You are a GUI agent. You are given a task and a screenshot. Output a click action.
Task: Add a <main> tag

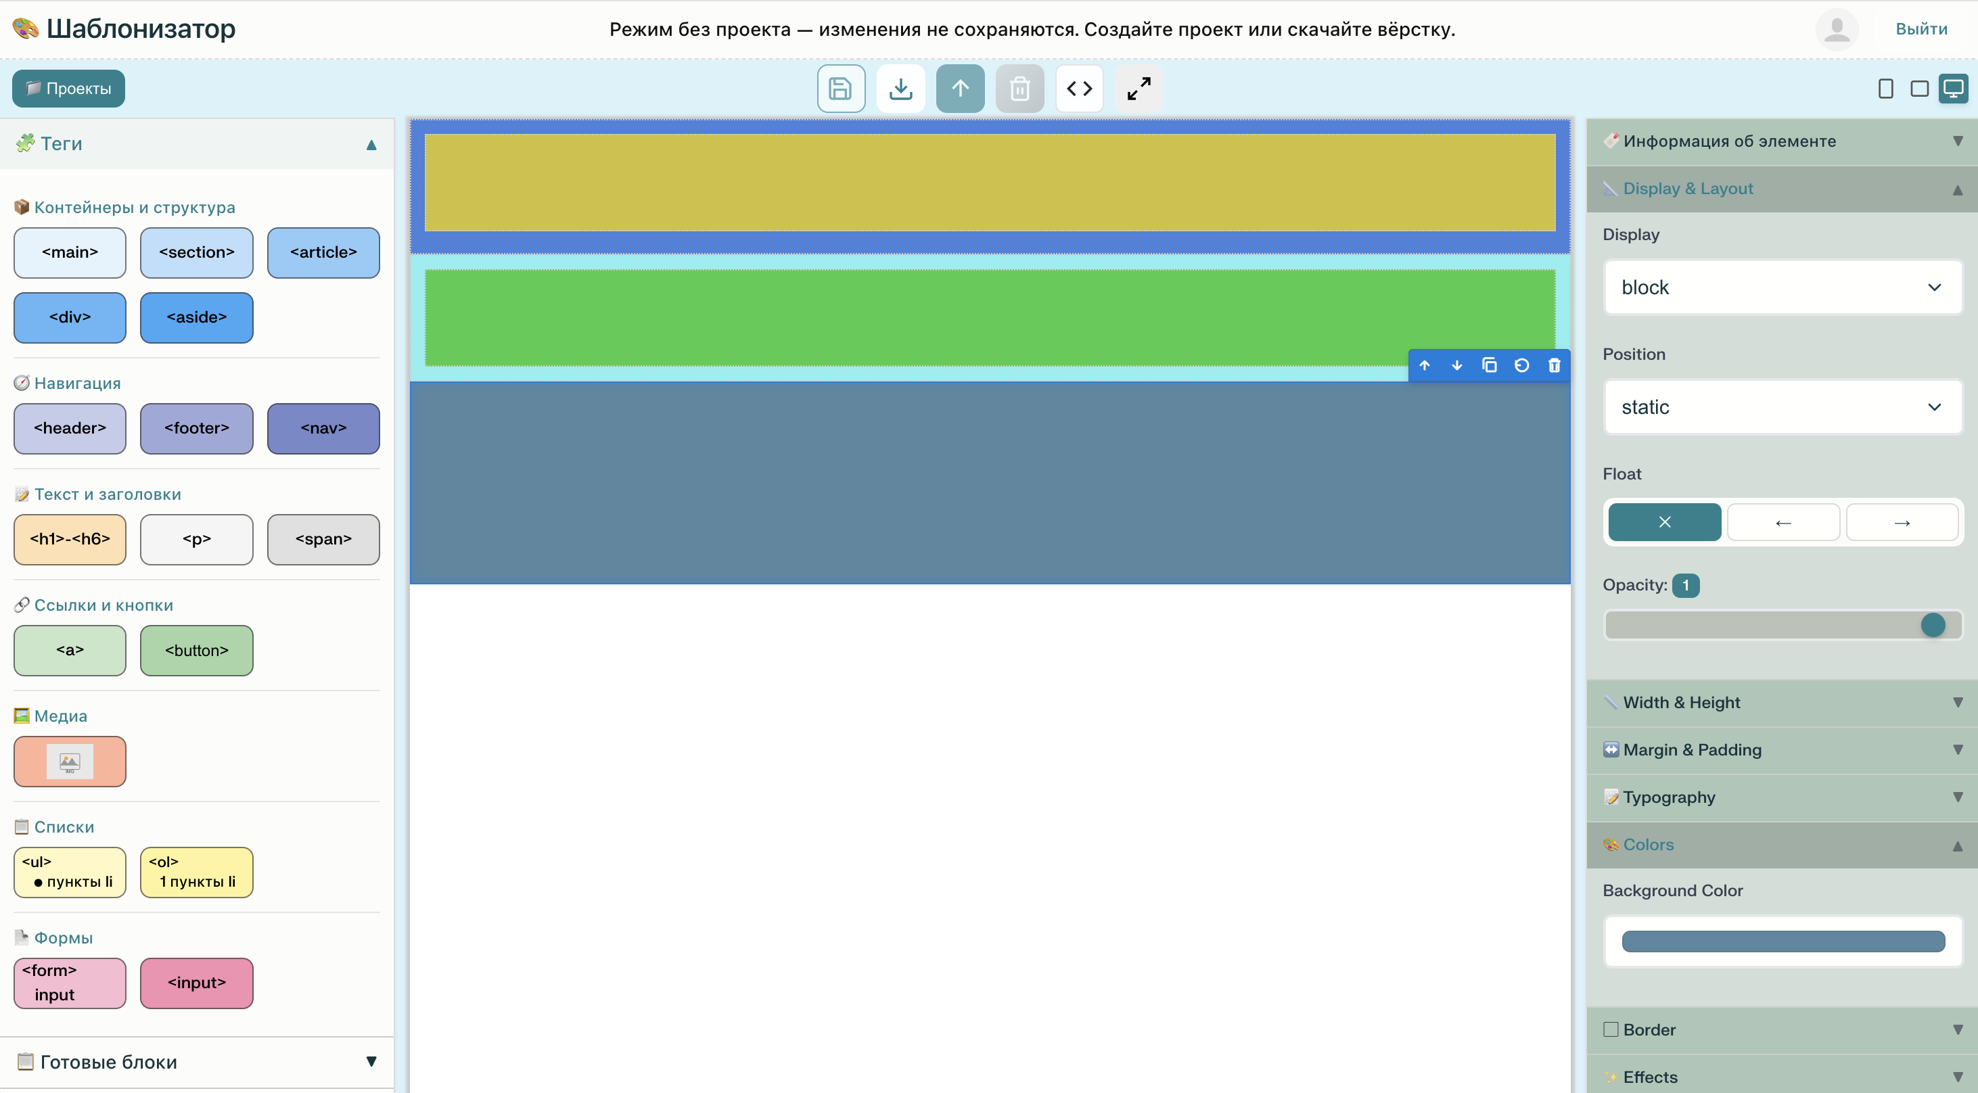coord(70,252)
